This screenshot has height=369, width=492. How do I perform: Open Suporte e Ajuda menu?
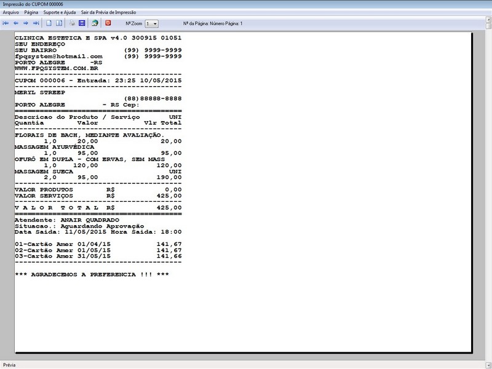tap(60, 12)
